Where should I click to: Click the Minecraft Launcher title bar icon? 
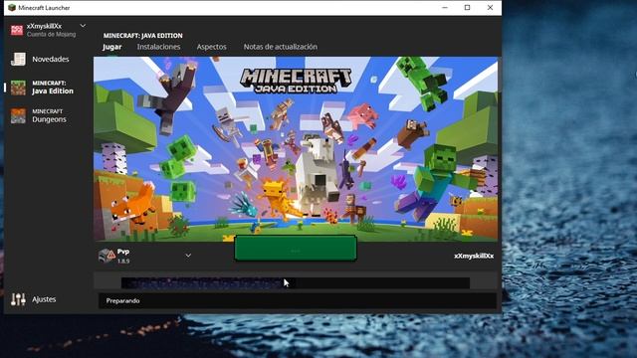(12, 8)
